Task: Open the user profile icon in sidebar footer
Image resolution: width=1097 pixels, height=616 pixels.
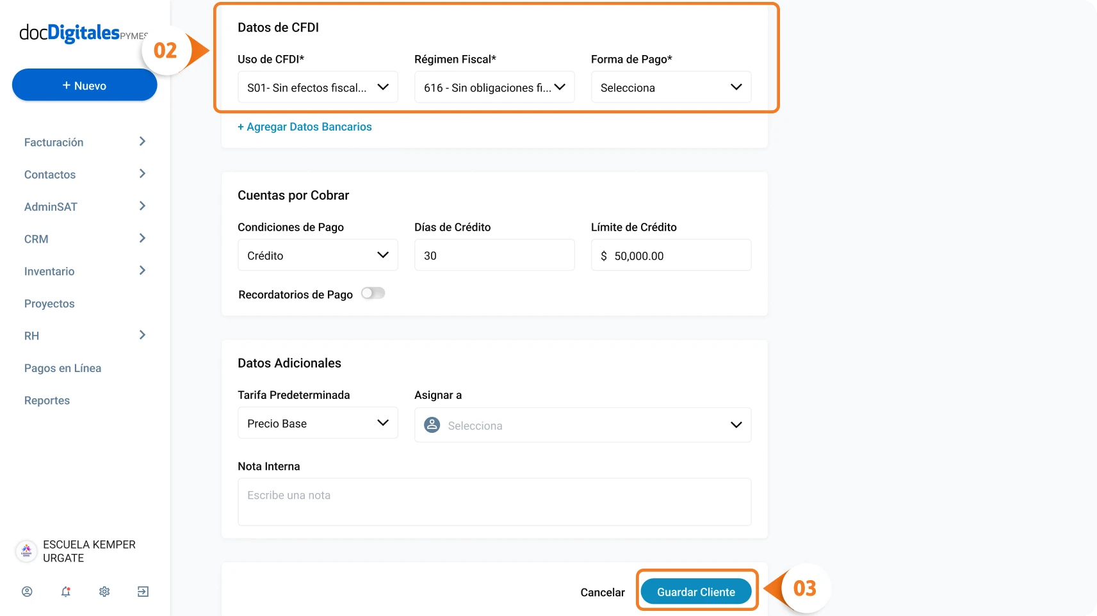Action: 27,592
